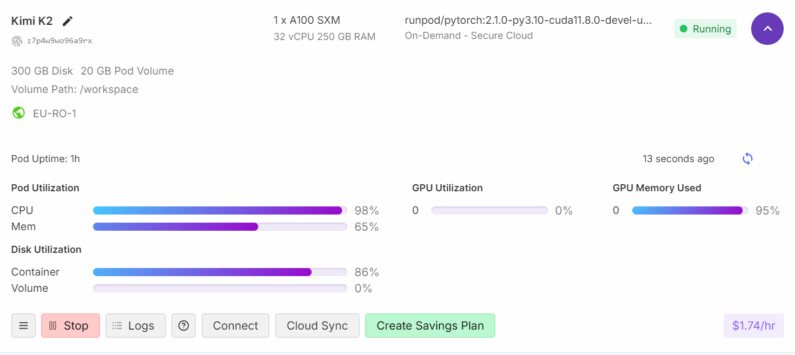Click the $1.74/hr price badge

click(754, 326)
